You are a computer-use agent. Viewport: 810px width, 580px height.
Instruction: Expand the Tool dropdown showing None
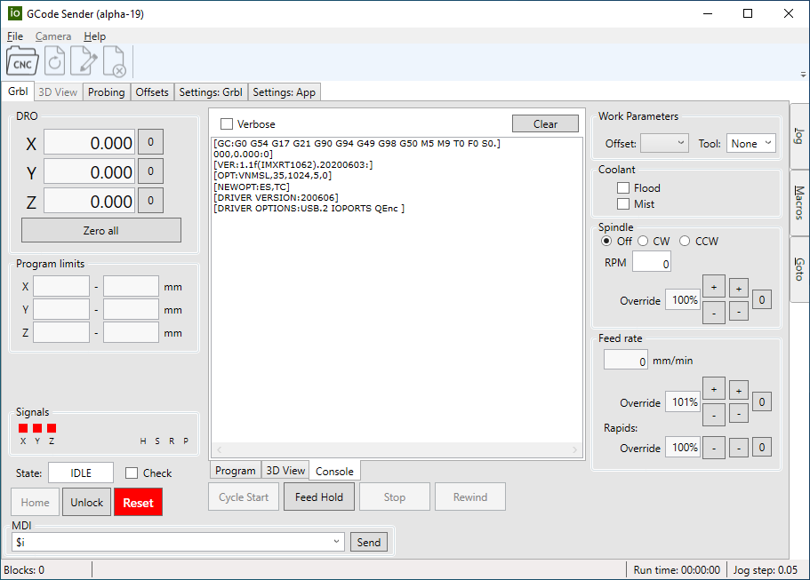pyautogui.click(x=750, y=143)
